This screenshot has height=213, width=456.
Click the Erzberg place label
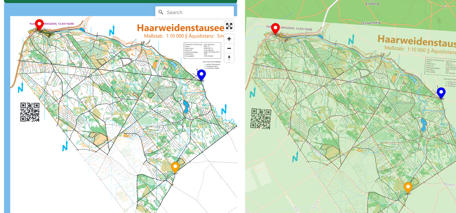click(x=372, y=4)
